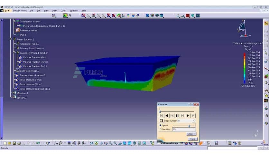Screen dimensions: 269x156
Task: Click the green contour image icon
Action: (65, 16)
